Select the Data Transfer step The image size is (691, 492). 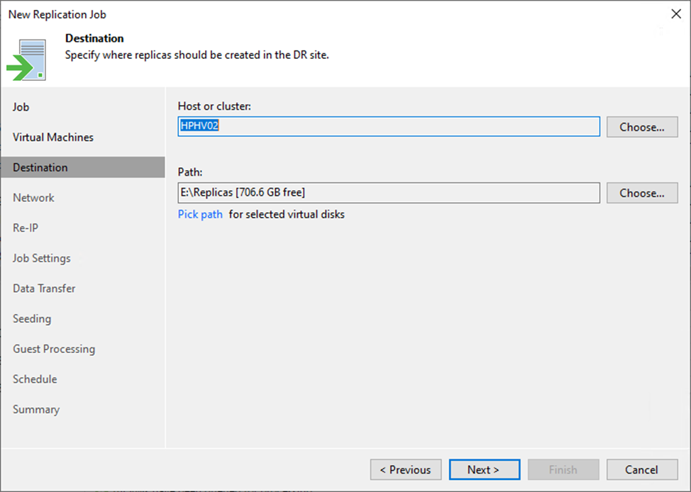pyautogui.click(x=44, y=289)
